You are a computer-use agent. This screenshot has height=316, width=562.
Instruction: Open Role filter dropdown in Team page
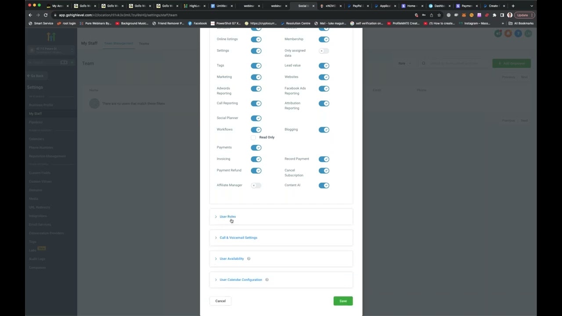(404, 63)
